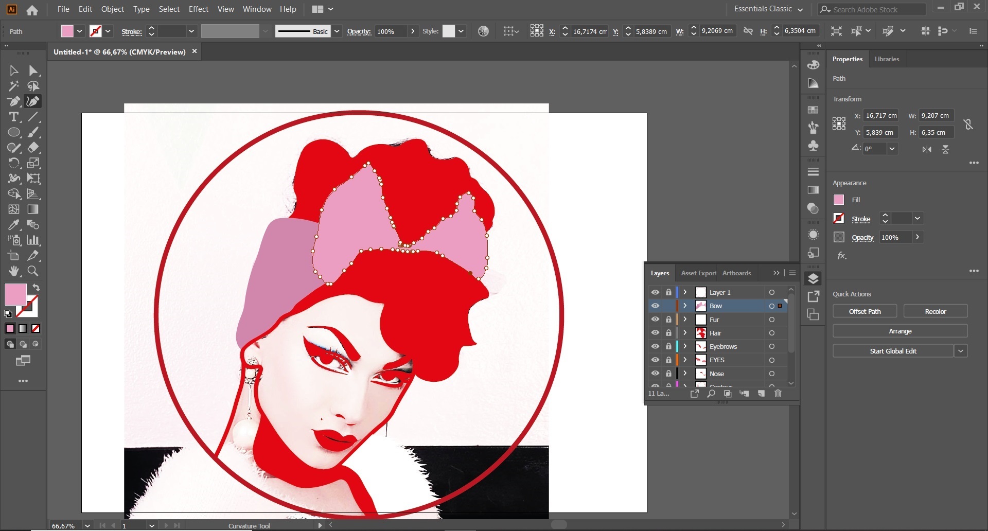Select the Column Graph tool

33,240
